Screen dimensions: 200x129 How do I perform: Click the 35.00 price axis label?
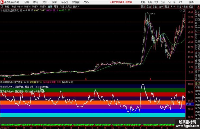coord(190,12)
